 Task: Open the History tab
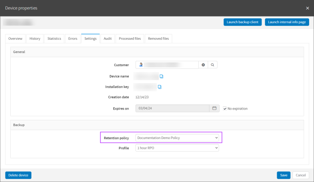[x=35, y=39]
